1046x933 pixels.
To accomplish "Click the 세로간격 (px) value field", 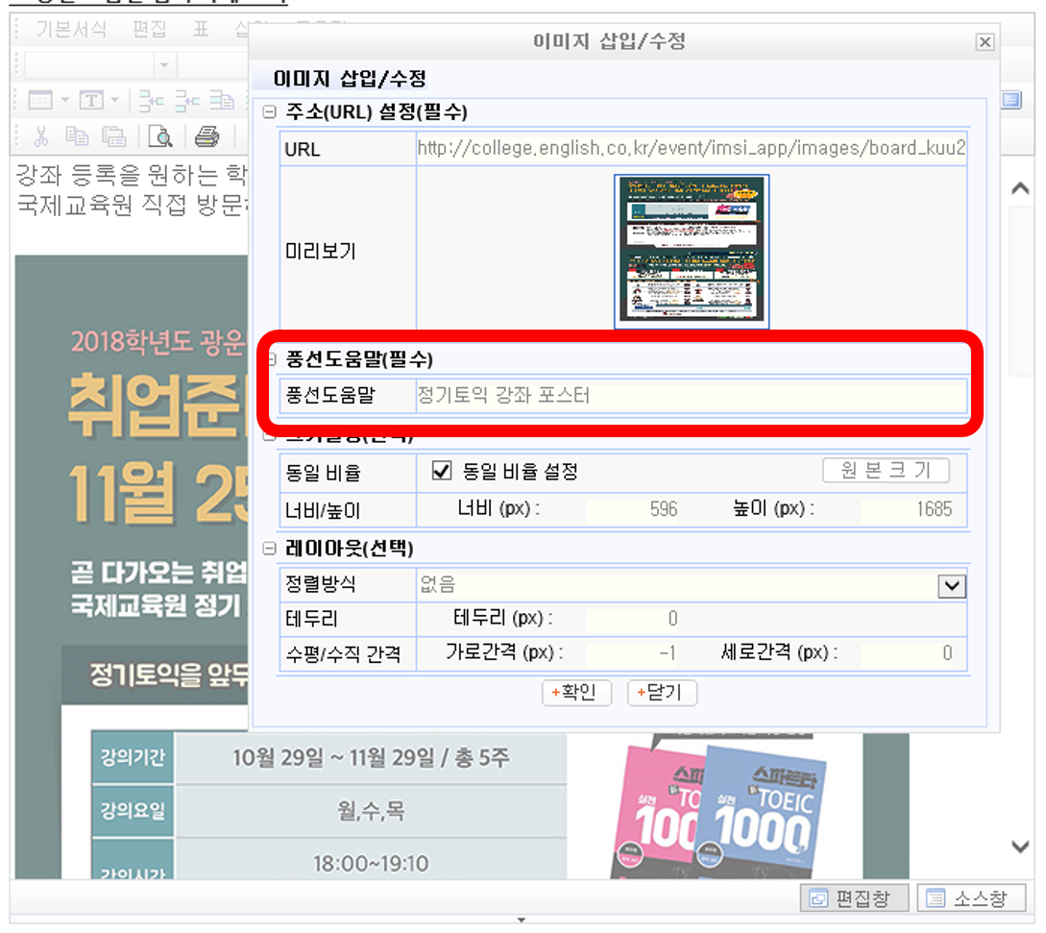I will (x=909, y=653).
